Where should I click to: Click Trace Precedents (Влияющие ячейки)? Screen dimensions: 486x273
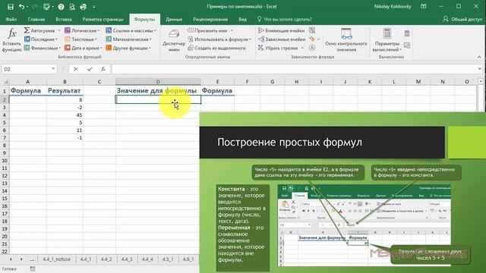[x=282, y=30]
